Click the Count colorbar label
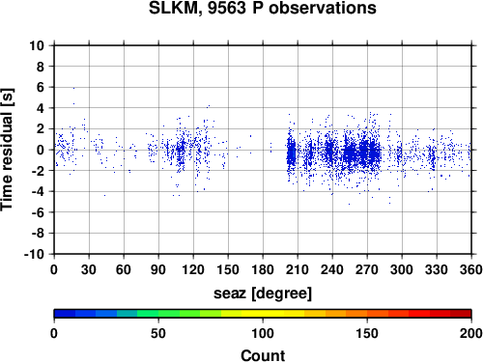This screenshot has width=483, height=362. [263, 355]
